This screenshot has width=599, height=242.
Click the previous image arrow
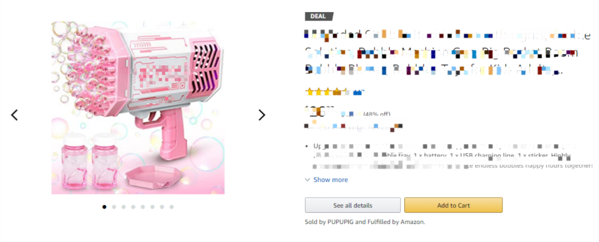pyautogui.click(x=15, y=115)
